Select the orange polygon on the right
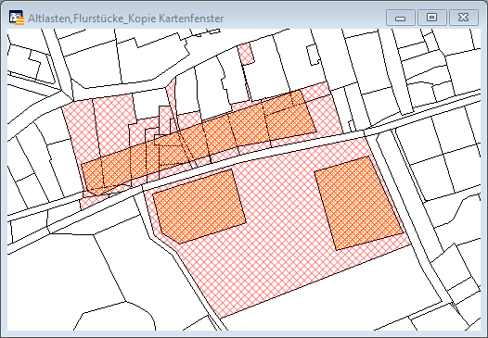This screenshot has width=488, height=338. pos(358,204)
